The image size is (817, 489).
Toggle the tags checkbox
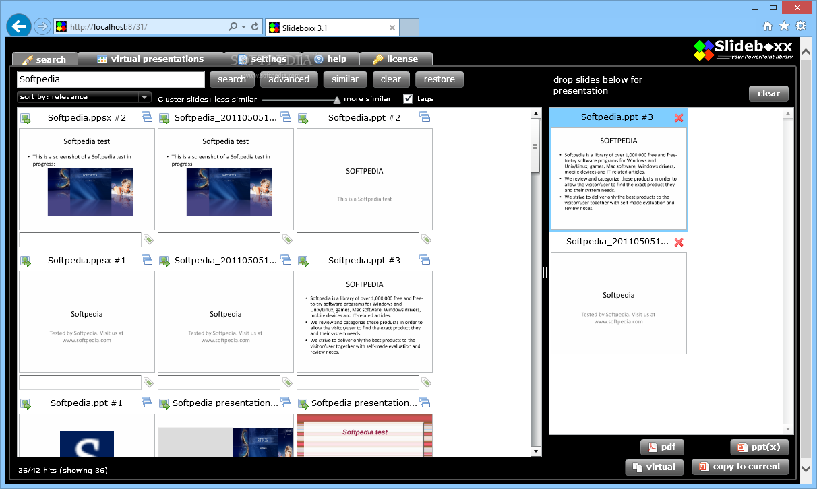click(408, 99)
